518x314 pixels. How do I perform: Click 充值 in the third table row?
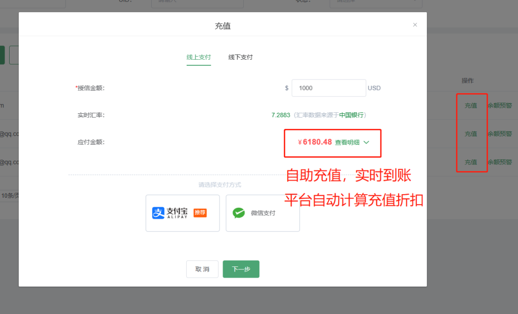(x=470, y=162)
